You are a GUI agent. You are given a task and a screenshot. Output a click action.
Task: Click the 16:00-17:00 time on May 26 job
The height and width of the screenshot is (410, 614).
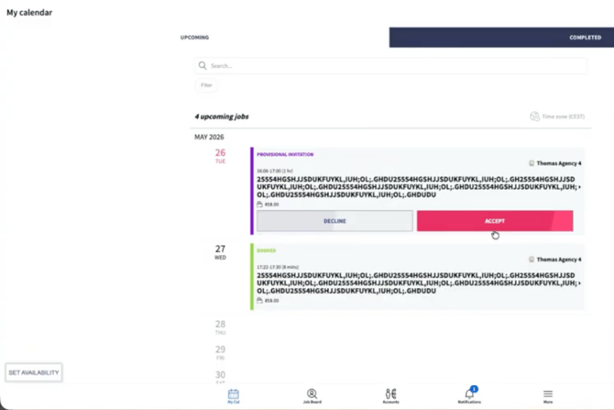pos(275,171)
